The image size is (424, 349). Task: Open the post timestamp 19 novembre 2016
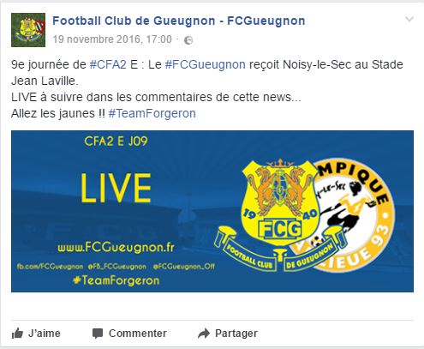point(112,39)
